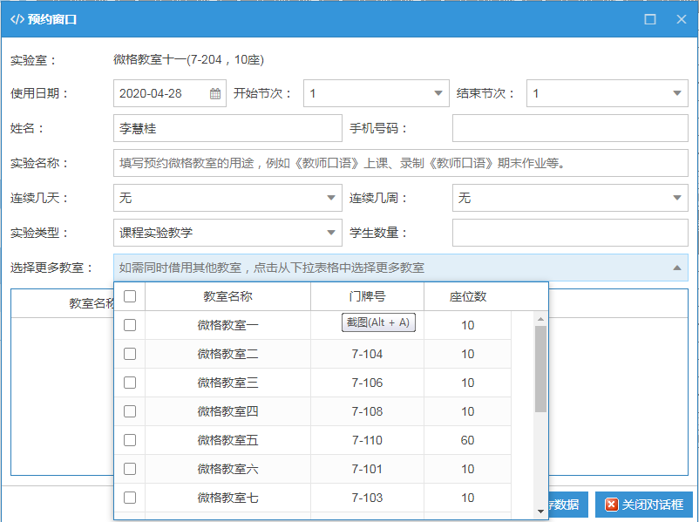Expand the 连续几天 combo box
Viewport: 699px width, 522px height.
tap(331, 199)
